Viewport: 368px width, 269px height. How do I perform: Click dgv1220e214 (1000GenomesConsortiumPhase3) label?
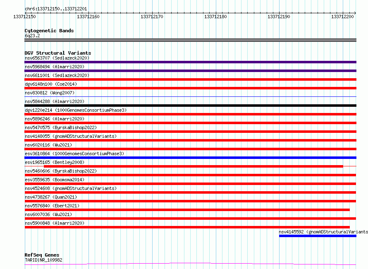[x=76, y=110]
